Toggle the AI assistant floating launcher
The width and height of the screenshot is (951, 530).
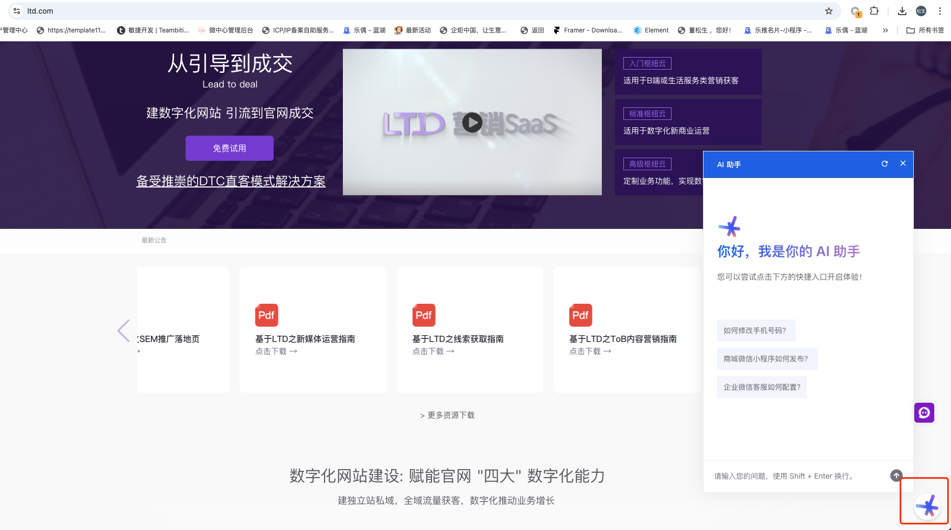[x=927, y=506]
